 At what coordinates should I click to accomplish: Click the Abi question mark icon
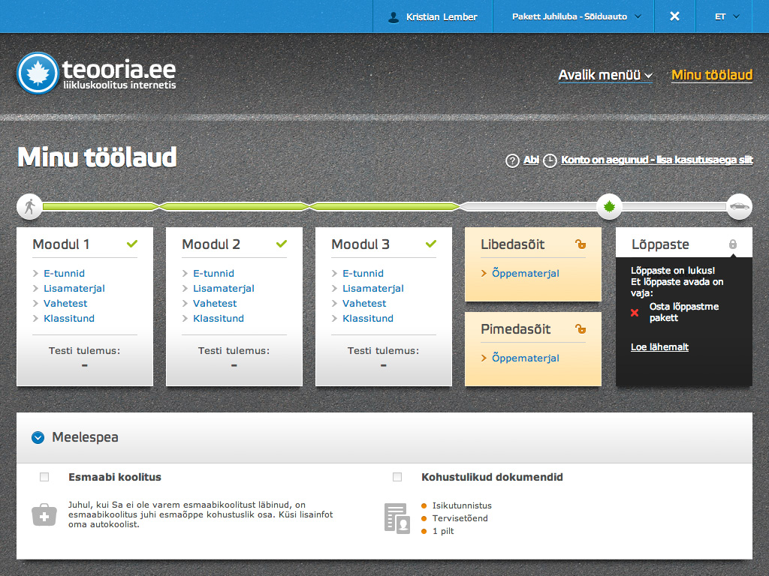point(512,160)
